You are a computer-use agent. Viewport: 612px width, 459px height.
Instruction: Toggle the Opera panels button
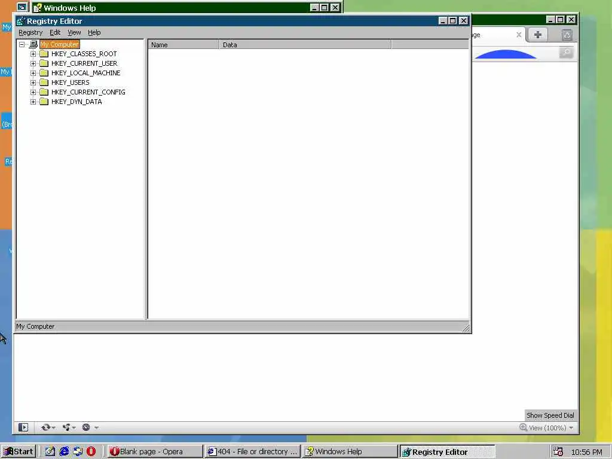[23, 427]
